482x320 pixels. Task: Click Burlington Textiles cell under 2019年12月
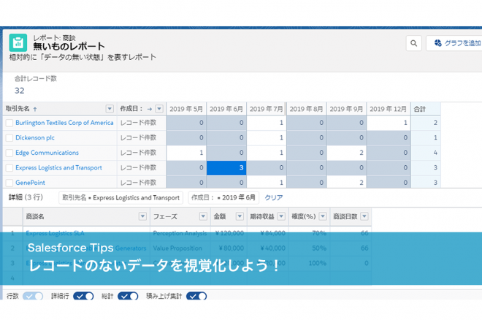click(x=389, y=123)
